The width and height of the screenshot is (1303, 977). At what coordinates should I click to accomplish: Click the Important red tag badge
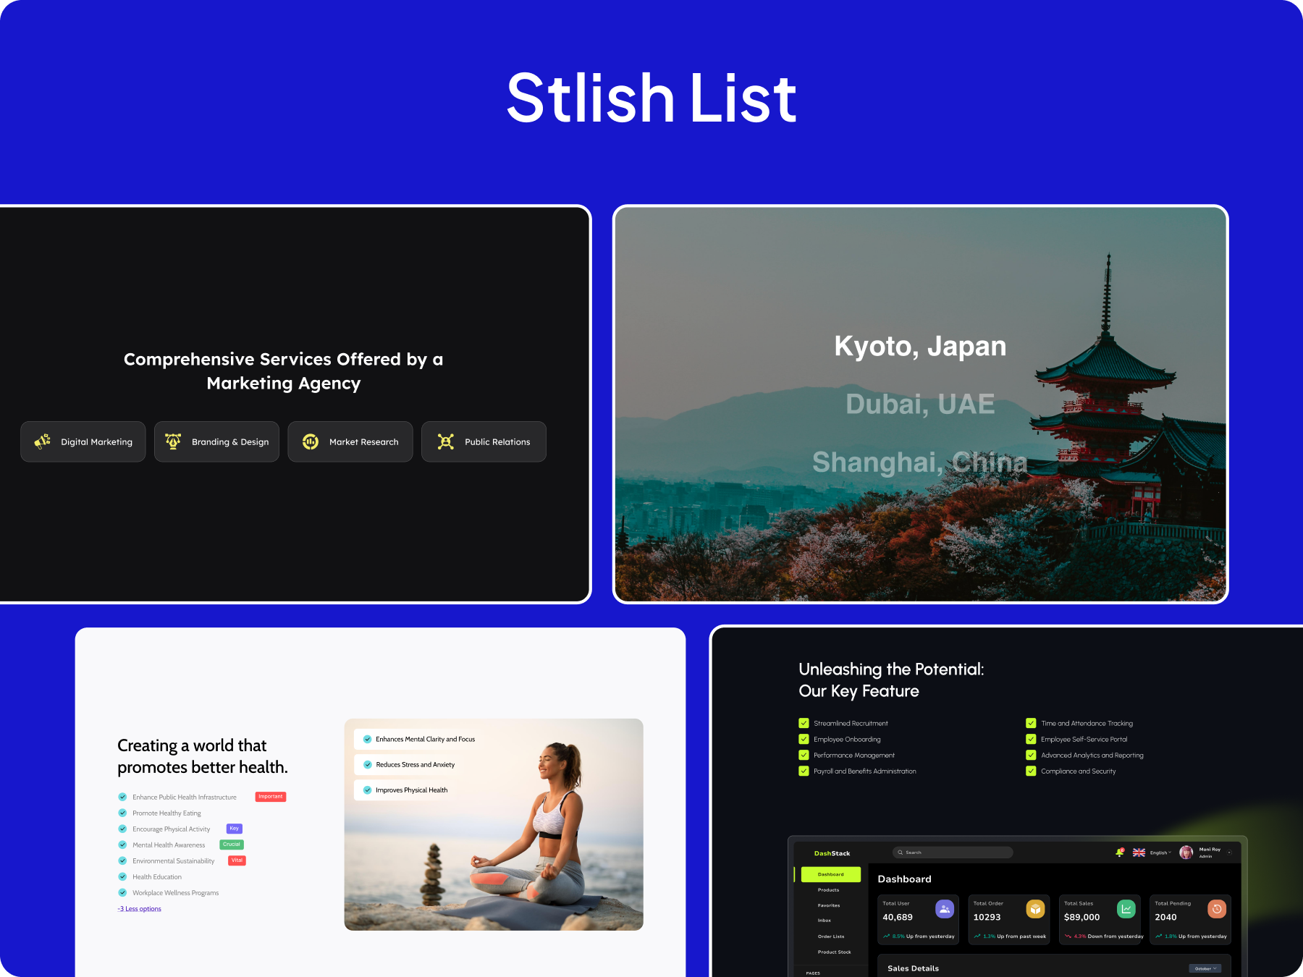(x=270, y=797)
